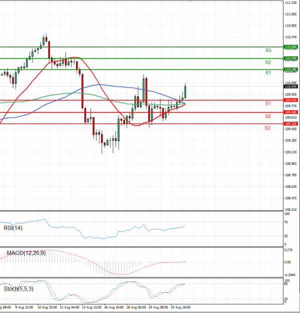300x313 pixels.
Task: Click the 108.795 price axis value
Action: 290,175
